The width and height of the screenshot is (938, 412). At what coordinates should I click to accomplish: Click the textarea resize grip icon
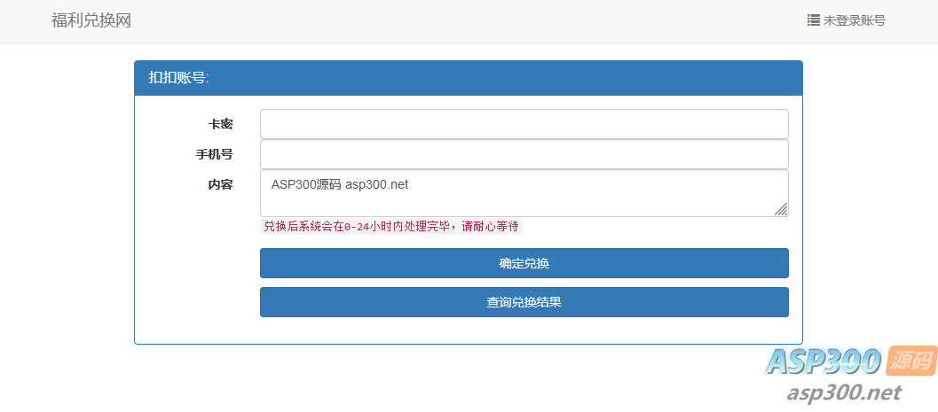(x=780, y=208)
